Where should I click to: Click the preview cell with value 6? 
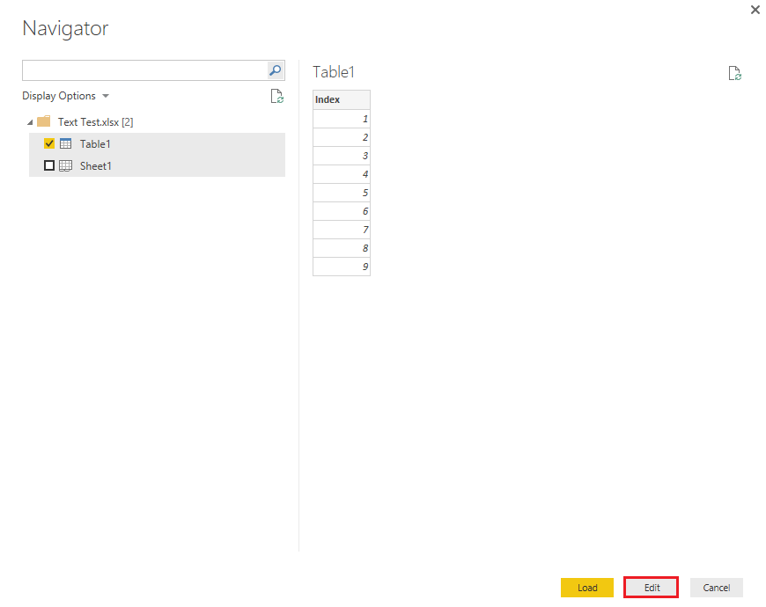[x=342, y=211]
